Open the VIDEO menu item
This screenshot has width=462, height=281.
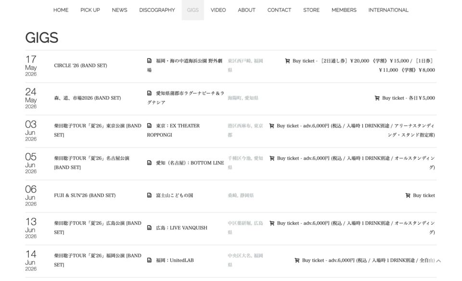pyautogui.click(x=218, y=10)
